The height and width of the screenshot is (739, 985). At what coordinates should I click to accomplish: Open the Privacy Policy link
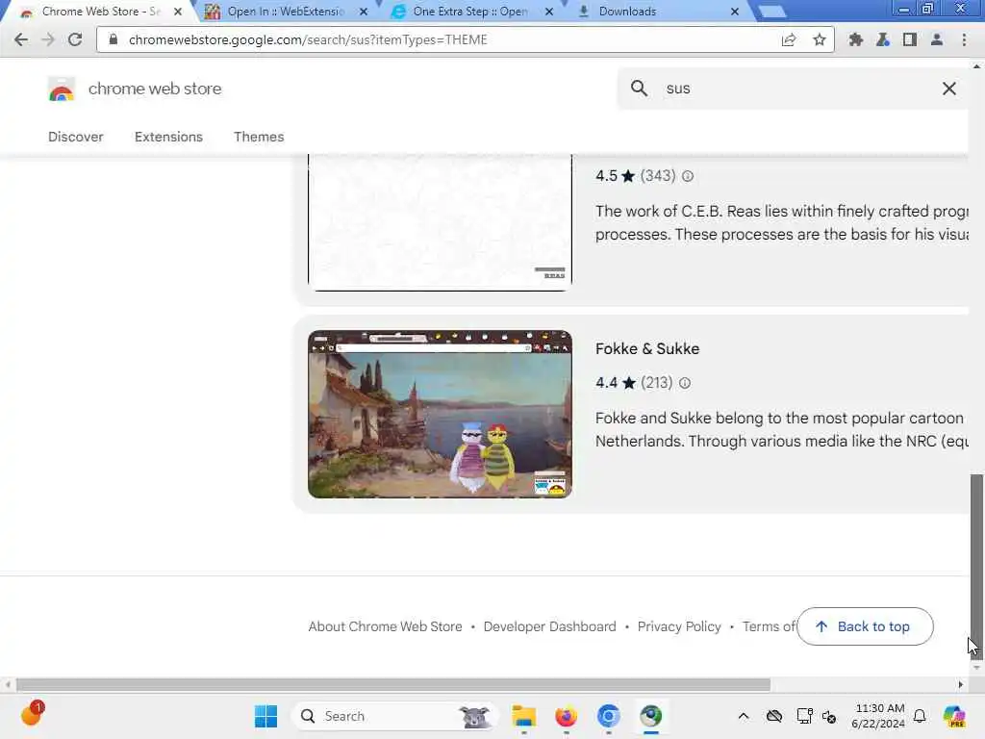[679, 626]
